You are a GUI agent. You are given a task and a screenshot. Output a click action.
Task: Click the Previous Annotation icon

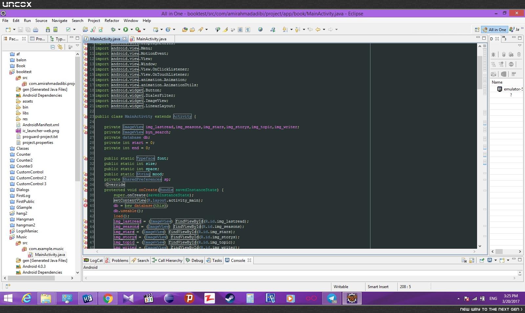(x=297, y=29)
